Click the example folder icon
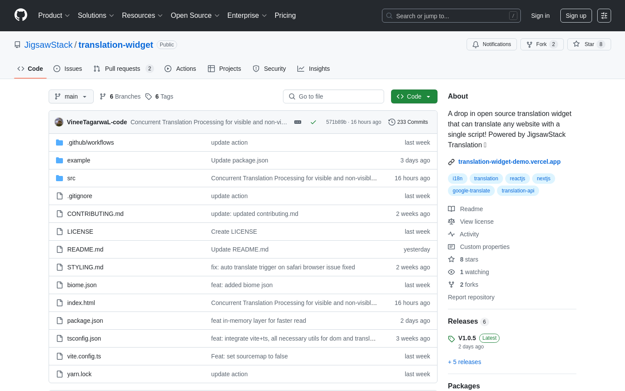This screenshot has height=391, width=625. (59, 160)
